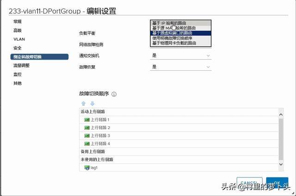
Task: Select the 上行链路 4 adapter icon
Action: (x=86, y=143)
